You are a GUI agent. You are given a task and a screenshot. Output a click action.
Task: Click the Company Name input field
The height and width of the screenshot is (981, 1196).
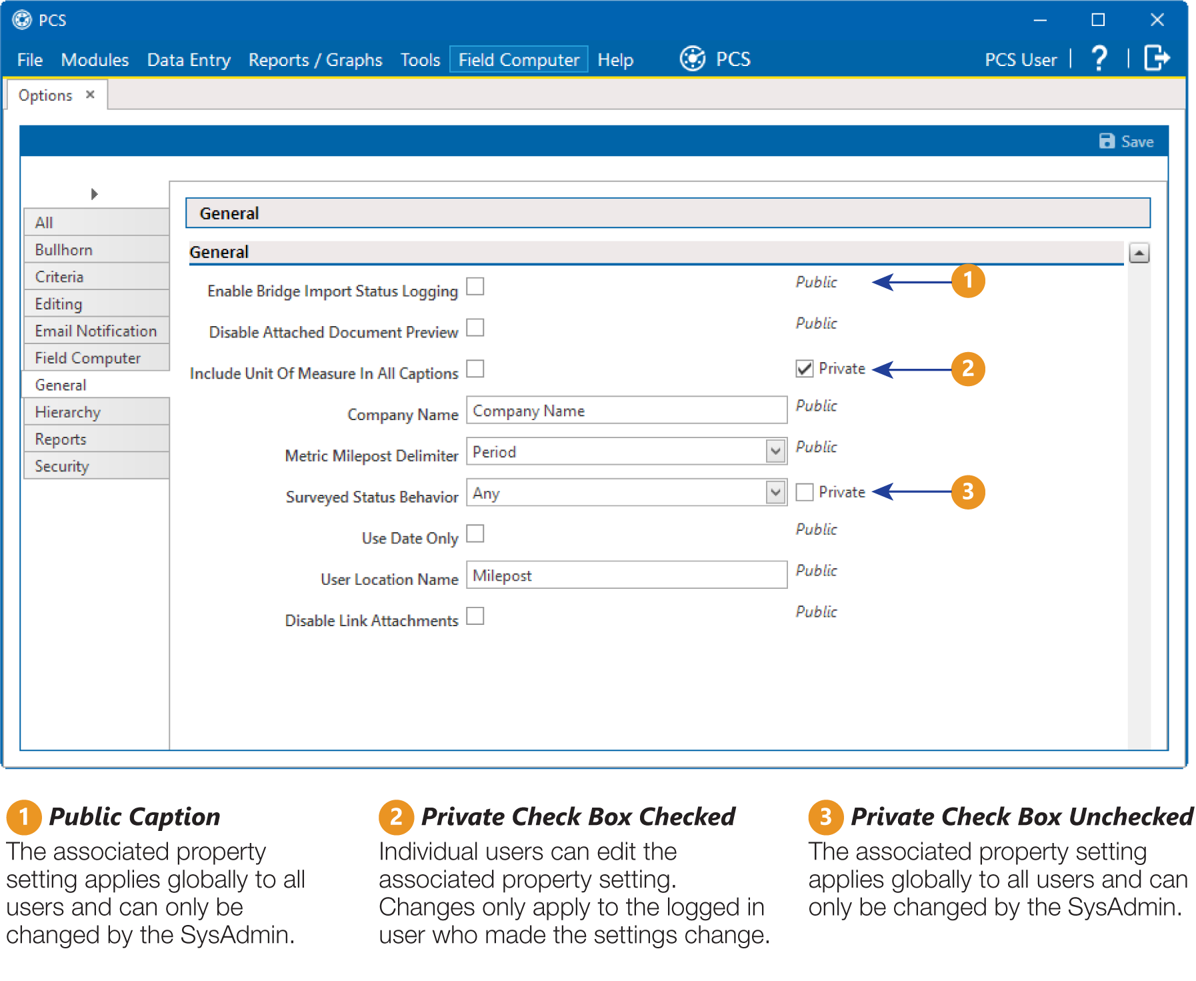(627, 410)
